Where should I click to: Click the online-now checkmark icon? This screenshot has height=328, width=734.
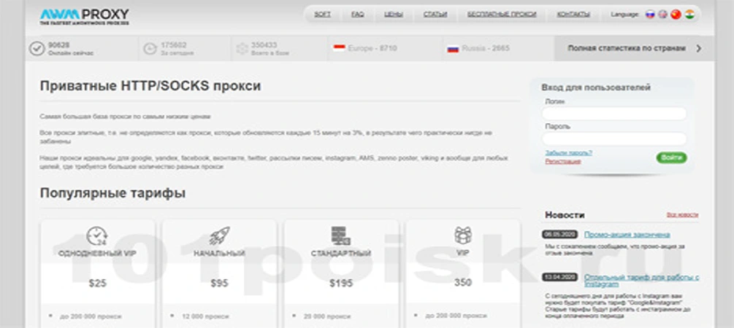(x=37, y=49)
